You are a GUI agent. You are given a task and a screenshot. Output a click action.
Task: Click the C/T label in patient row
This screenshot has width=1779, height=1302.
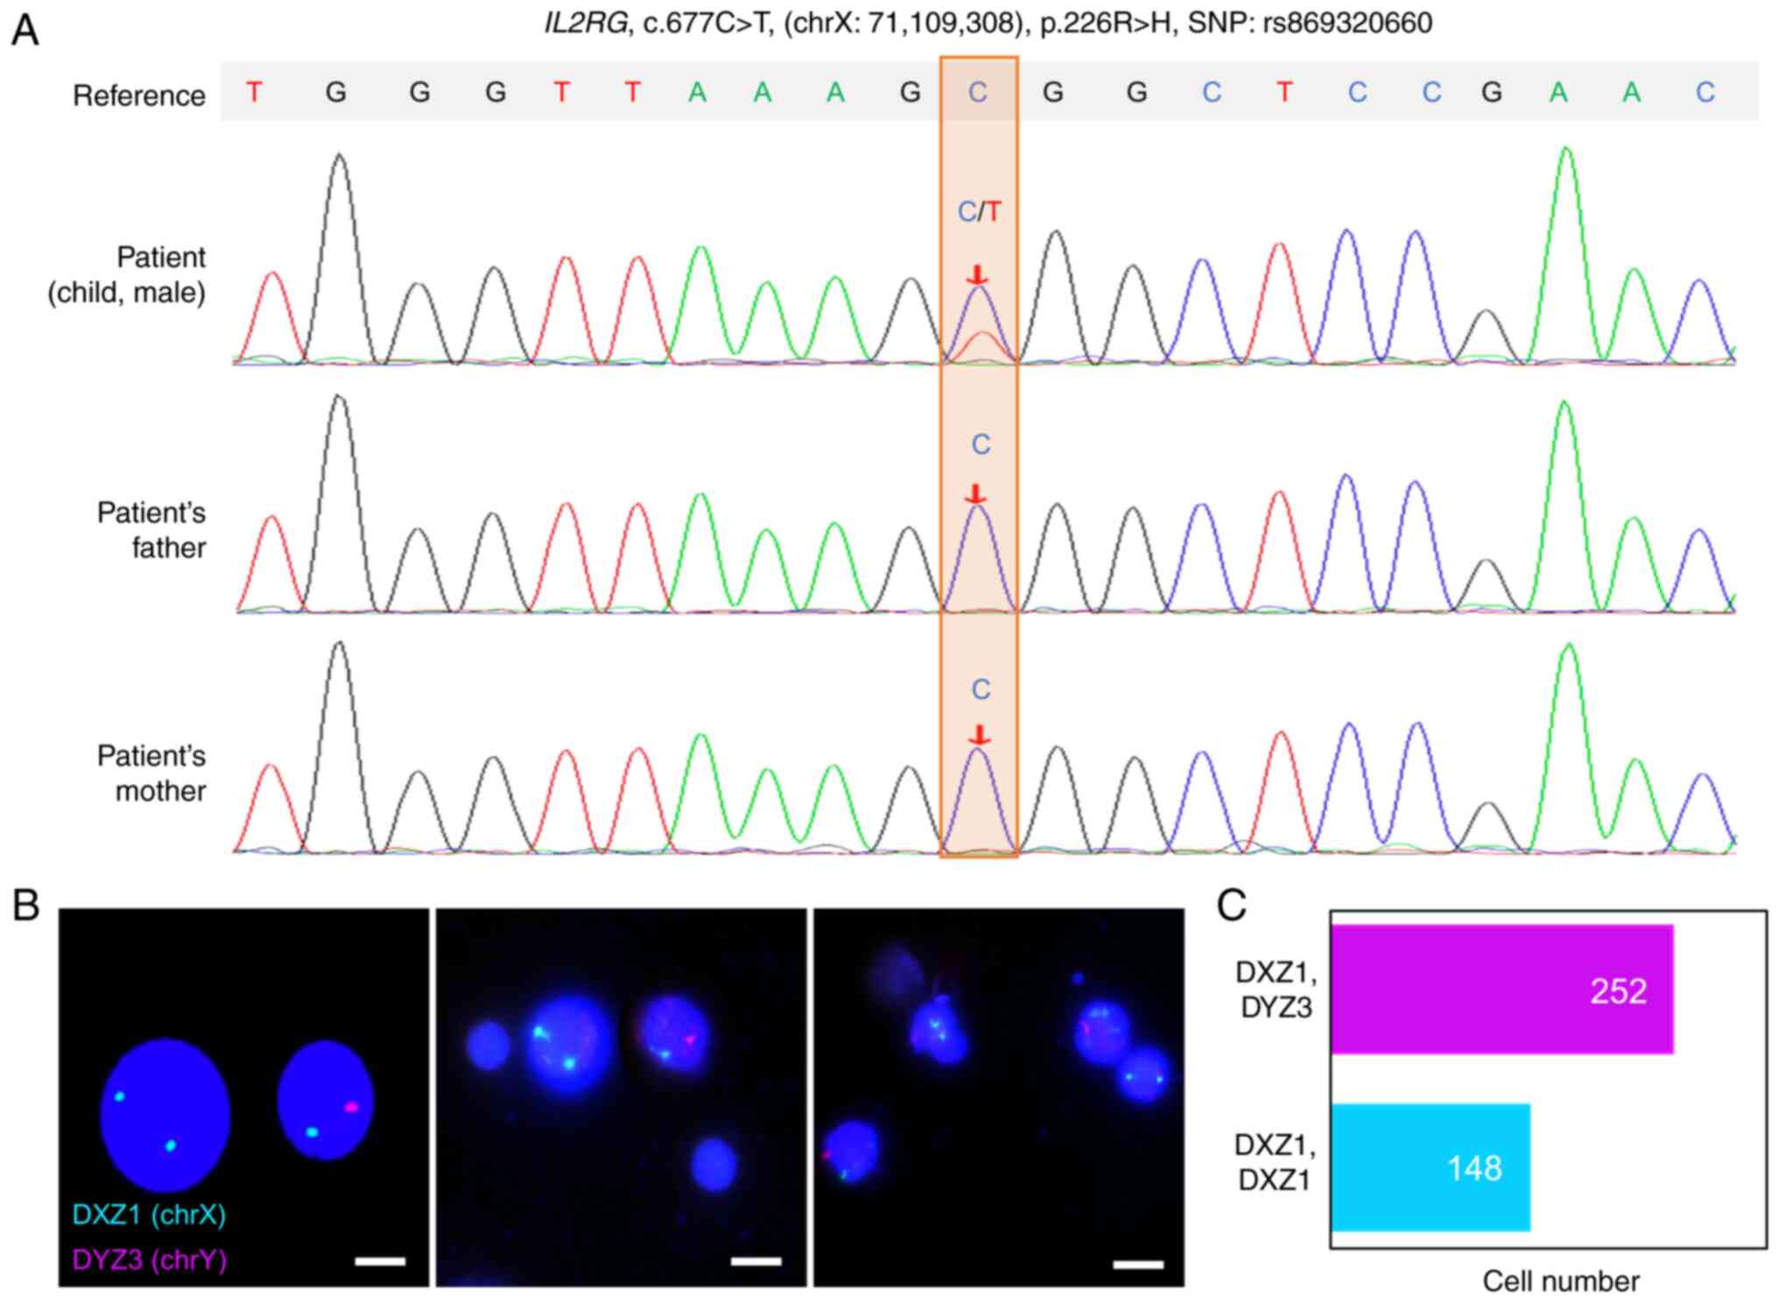[x=980, y=212]
